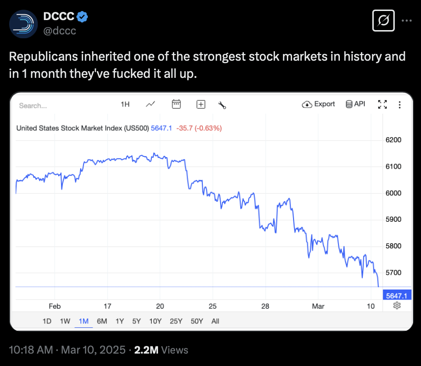Image resolution: width=421 pixels, height=366 pixels.
Task: Open the tweet's three-dot more menu
Action: [406, 21]
